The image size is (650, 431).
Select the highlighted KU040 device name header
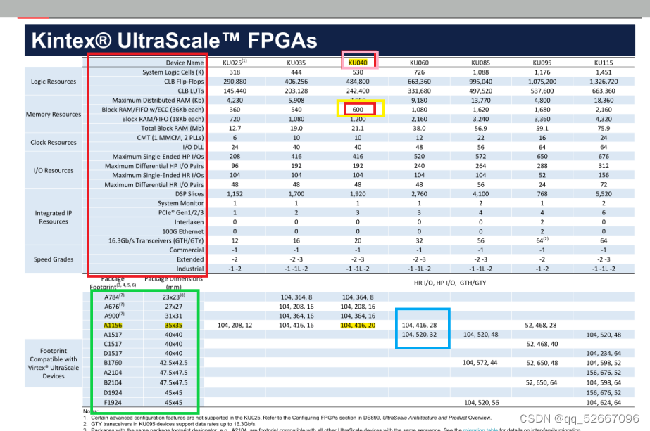359,62
